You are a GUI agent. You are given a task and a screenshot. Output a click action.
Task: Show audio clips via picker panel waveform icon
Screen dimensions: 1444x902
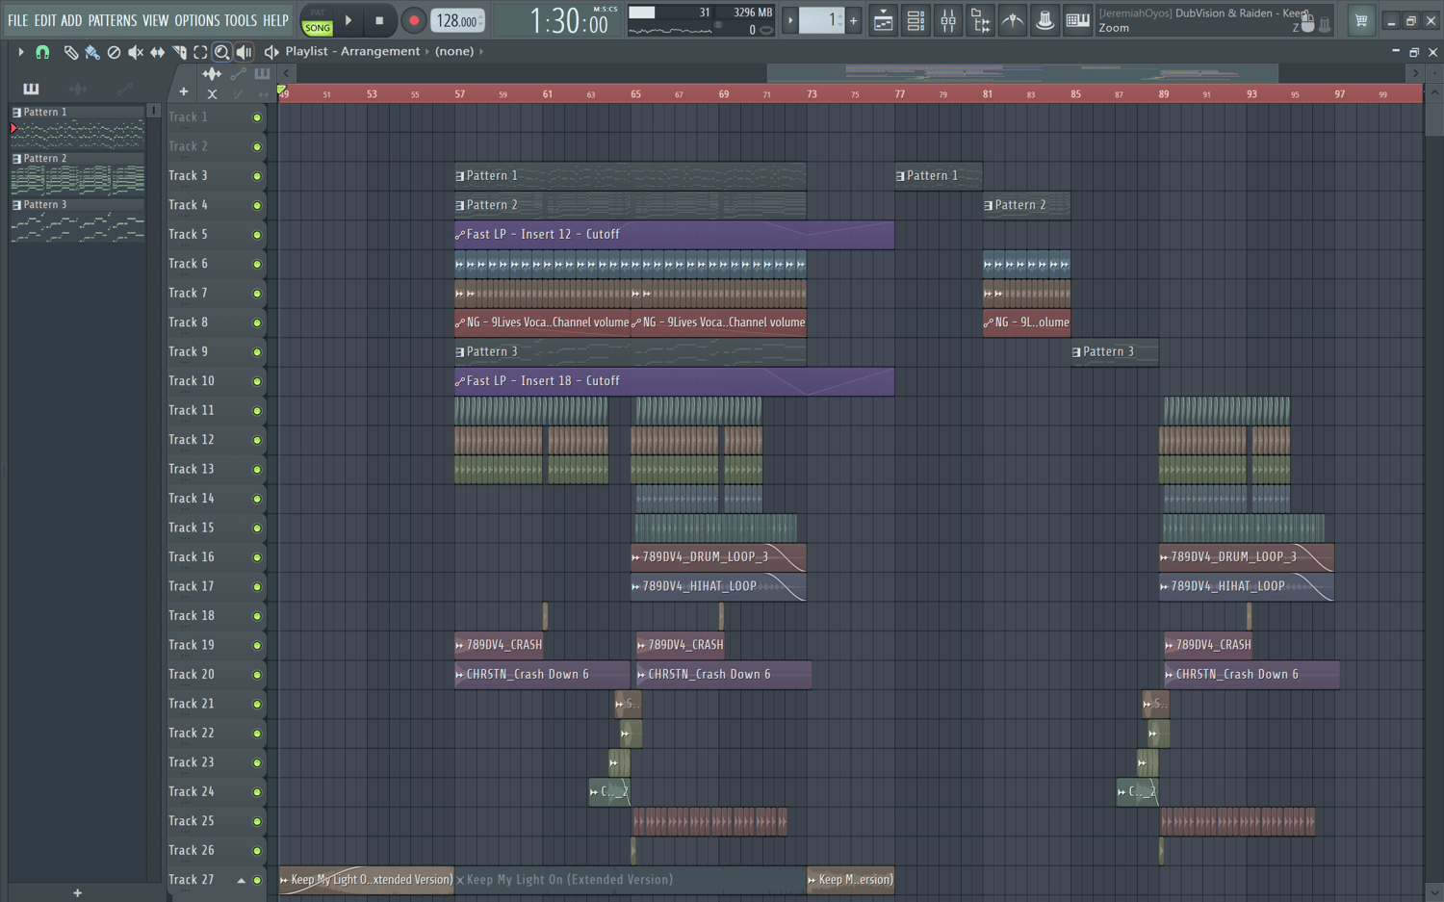(x=78, y=90)
